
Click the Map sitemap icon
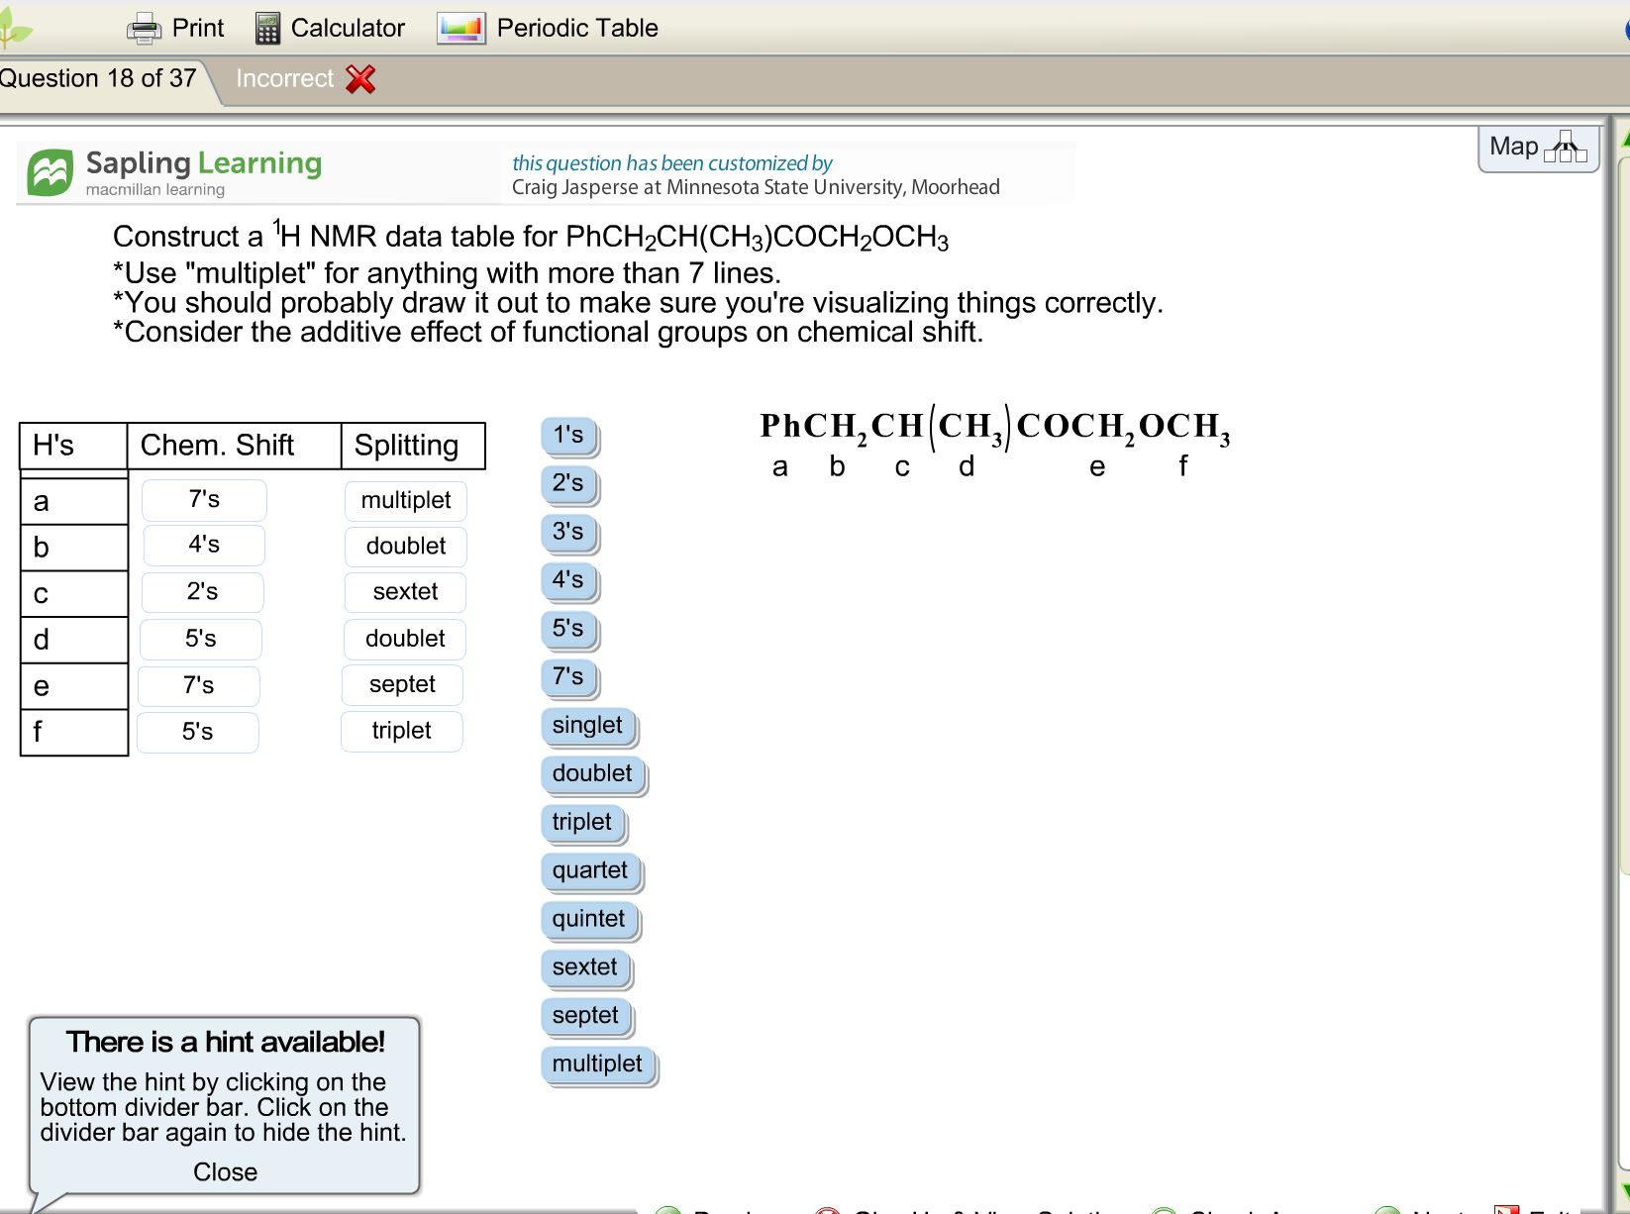[x=1565, y=149]
